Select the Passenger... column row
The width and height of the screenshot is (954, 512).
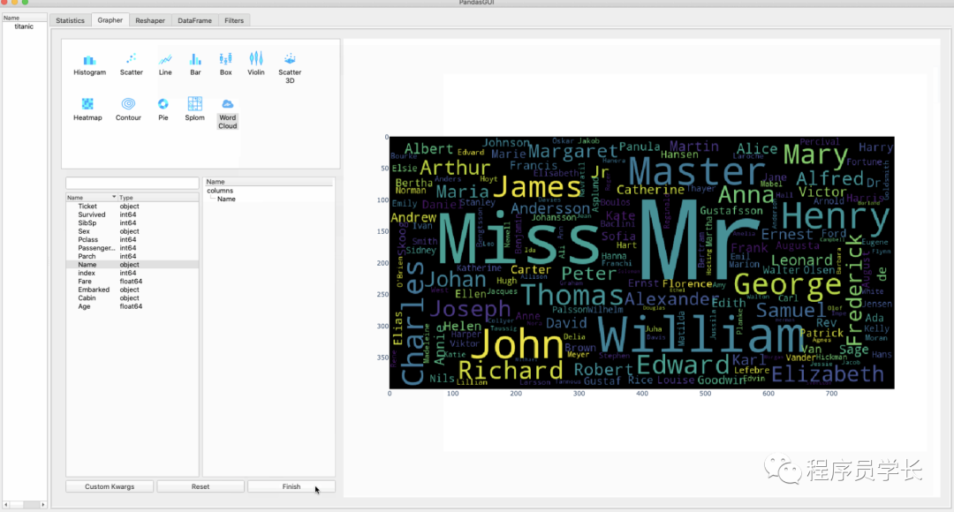[132, 248]
